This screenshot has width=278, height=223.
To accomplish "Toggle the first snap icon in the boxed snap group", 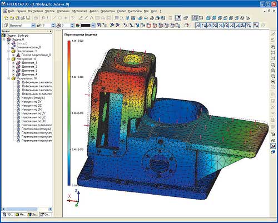I will click(198, 26).
